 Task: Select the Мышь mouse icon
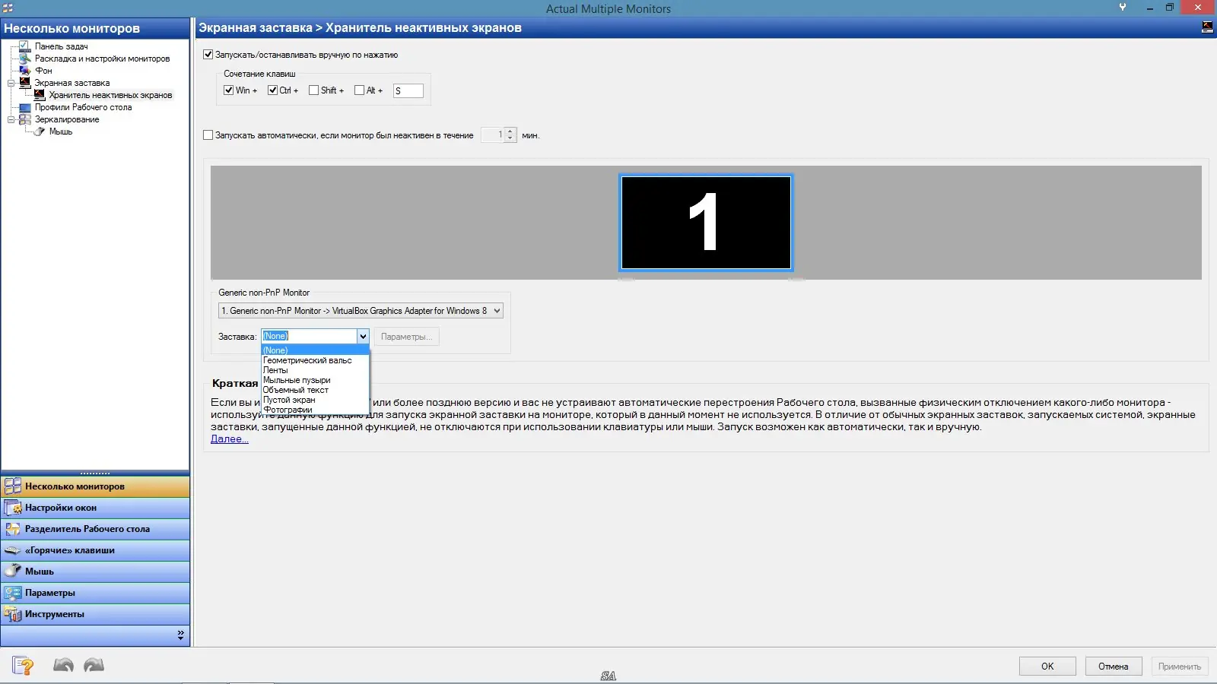click(x=38, y=131)
